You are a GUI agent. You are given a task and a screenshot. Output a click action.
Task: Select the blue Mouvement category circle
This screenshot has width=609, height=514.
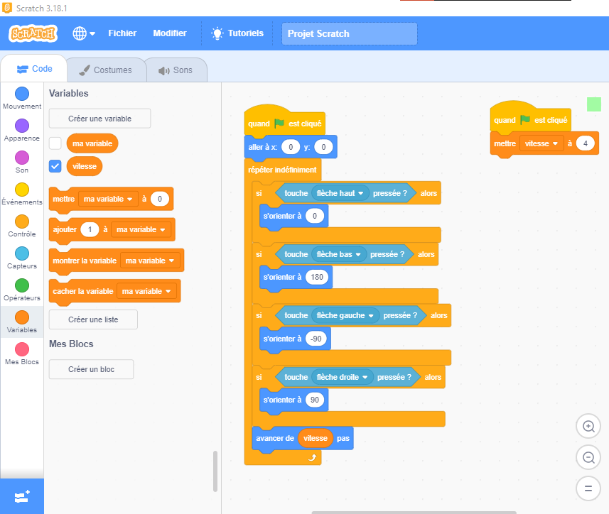(x=22, y=94)
